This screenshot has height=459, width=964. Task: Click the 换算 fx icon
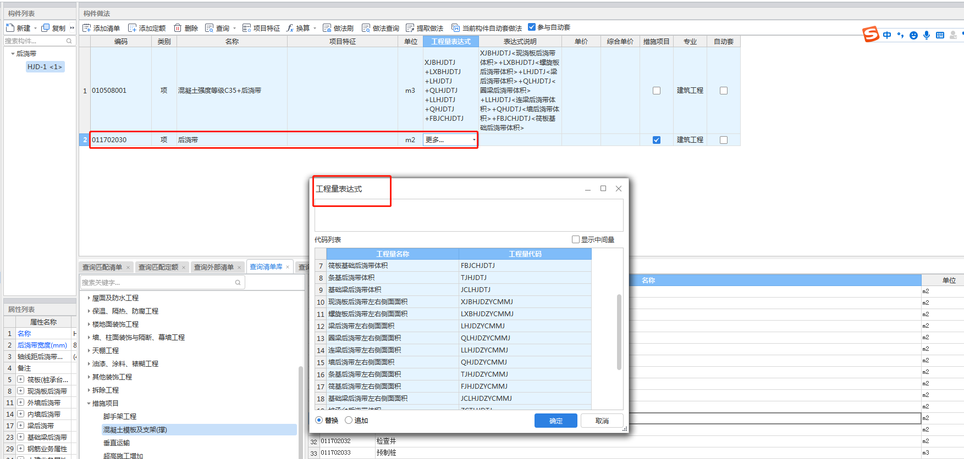(290, 28)
